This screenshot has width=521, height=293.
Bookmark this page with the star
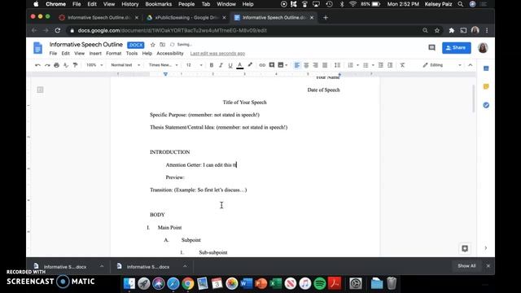tap(437, 31)
